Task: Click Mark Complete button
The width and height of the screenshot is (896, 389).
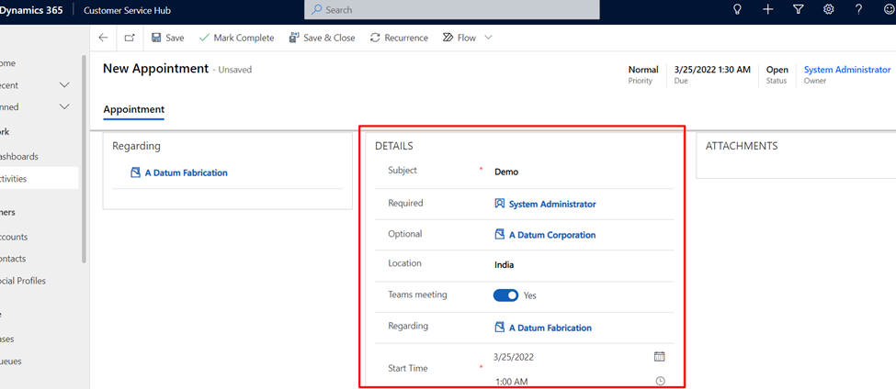Action: (x=236, y=38)
